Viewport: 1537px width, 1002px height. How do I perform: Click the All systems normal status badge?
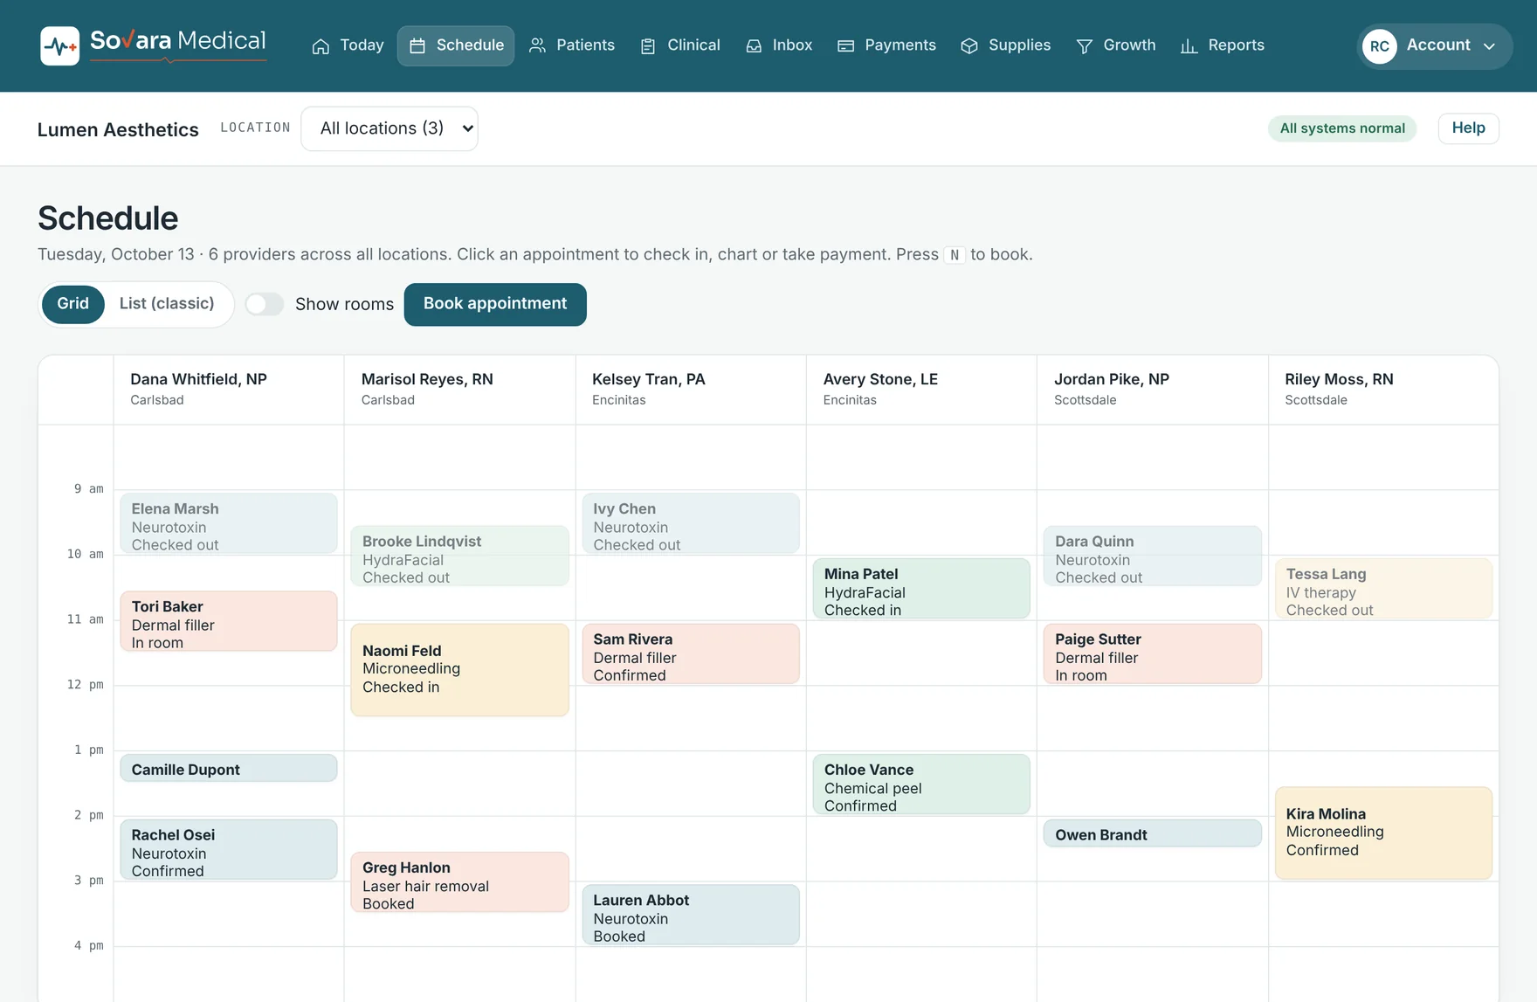click(x=1342, y=128)
